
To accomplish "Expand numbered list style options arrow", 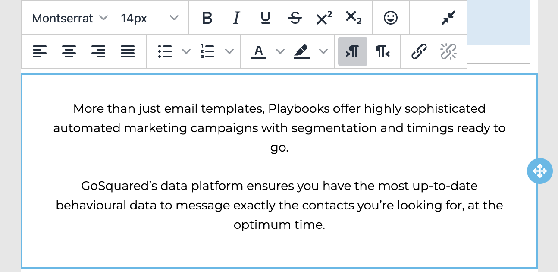I will click(229, 52).
